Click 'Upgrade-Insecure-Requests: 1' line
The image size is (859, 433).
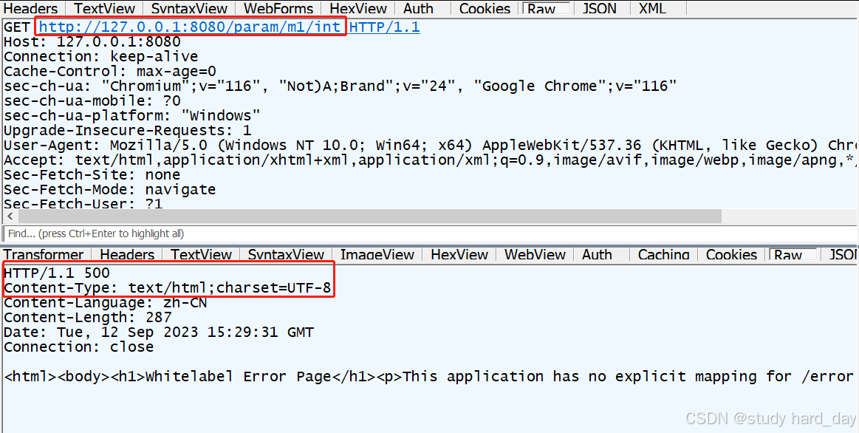coord(128,131)
